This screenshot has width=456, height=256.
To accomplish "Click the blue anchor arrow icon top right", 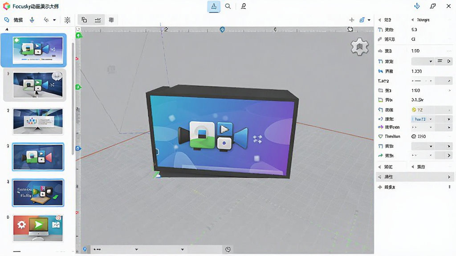I will pos(417,6).
